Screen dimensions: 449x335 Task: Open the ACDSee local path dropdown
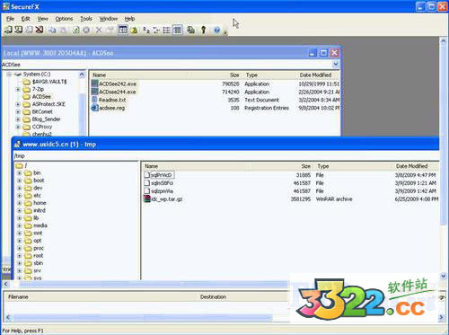[336, 64]
